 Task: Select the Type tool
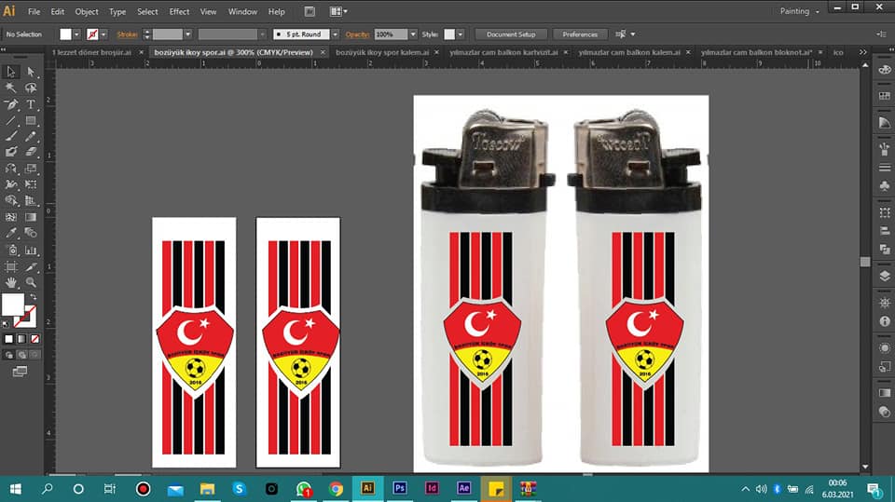[30, 104]
